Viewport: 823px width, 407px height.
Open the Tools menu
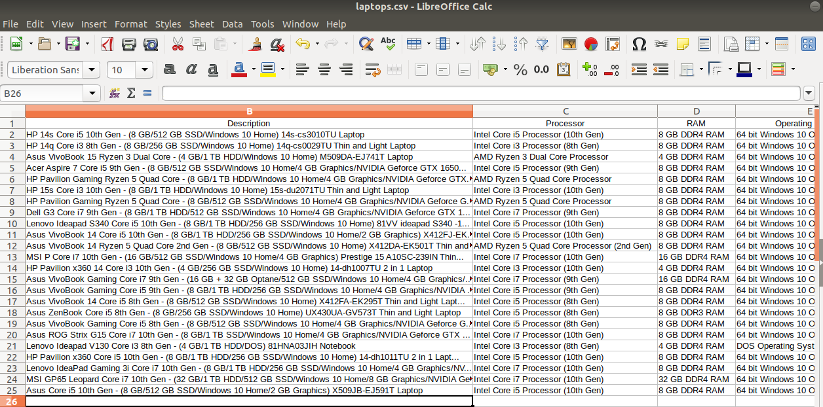[263, 24]
